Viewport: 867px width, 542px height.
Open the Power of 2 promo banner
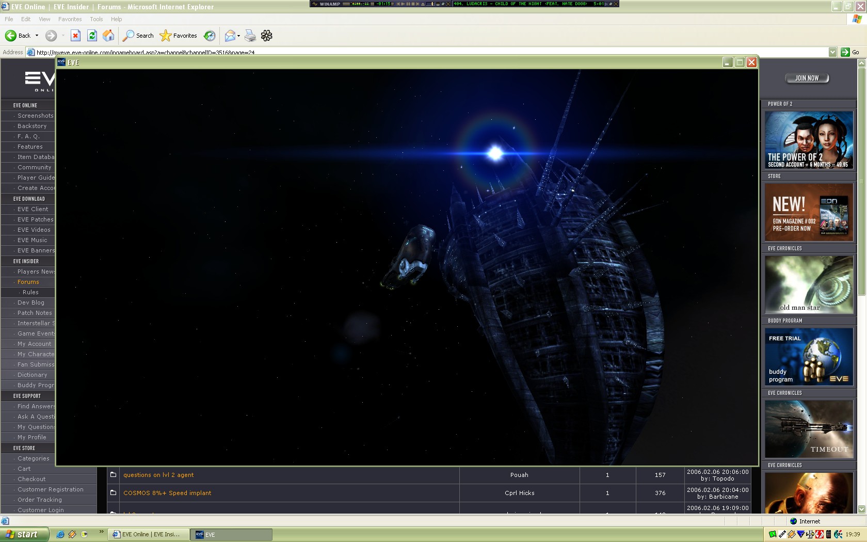coord(809,140)
